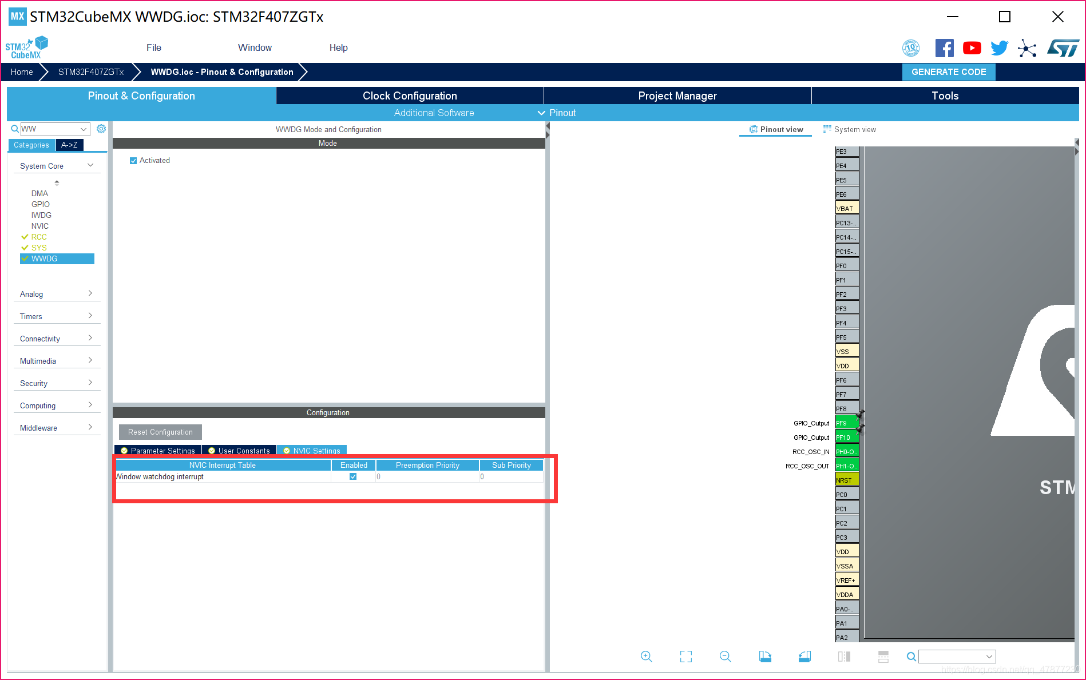Click the ST community network icon

(1027, 49)
